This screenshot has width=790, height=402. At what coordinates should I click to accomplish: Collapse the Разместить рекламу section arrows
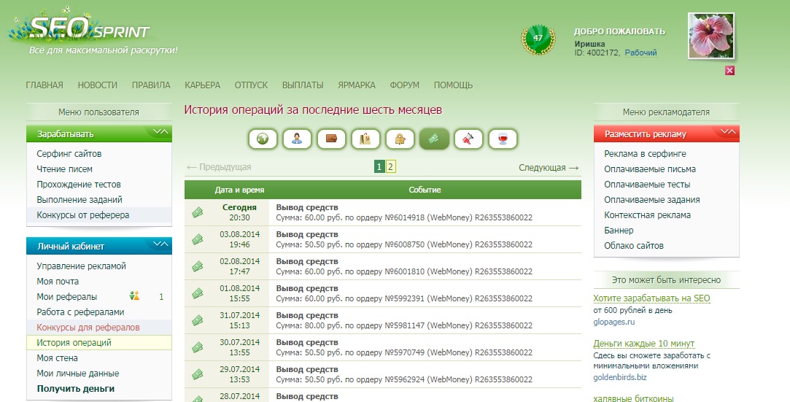(x=728, y=132)
